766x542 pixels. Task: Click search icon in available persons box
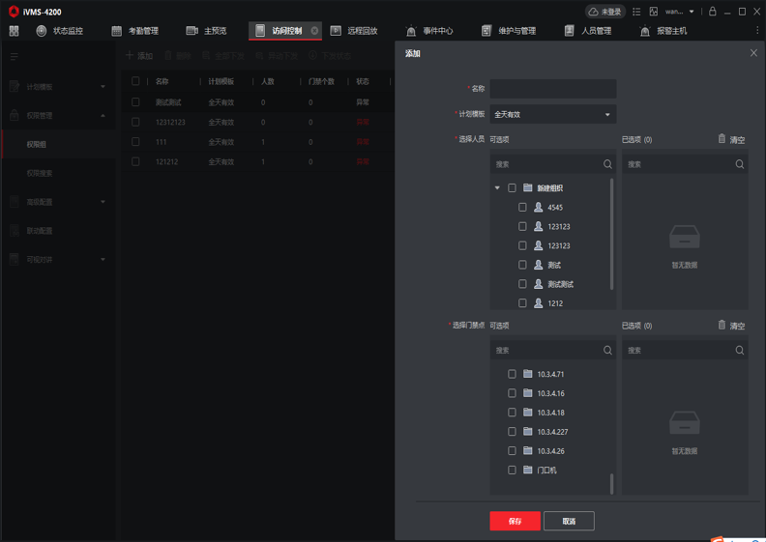(607, 164)
